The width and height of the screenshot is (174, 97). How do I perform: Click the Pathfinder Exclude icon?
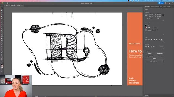(x=154, y=47)
